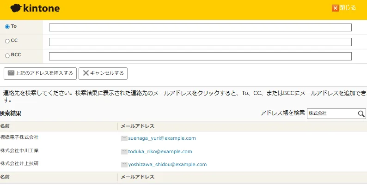Click envelope icon beside yoshizawa_shidou address
Viewport: 367px width, 185px height.
click(124, 165)
